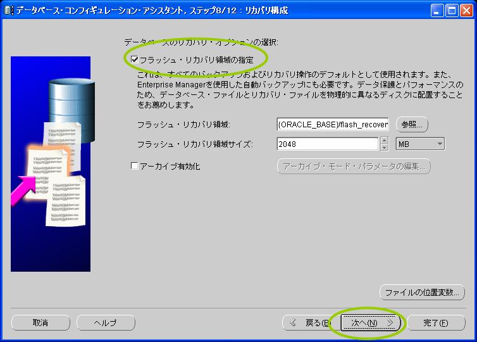Viewport: 477px width, 342px height.
Task: Minimize the Database Configuration Assistant window
Action: click(x=437, y=11)
